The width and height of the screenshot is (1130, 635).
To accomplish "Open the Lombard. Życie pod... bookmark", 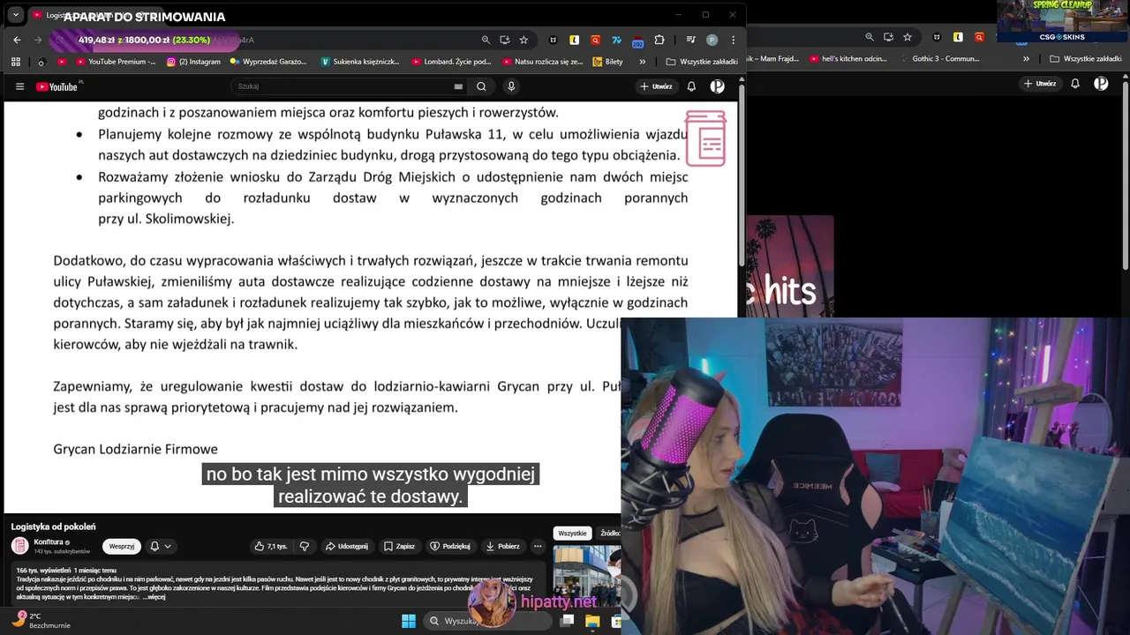I will [x=451, y=62].
